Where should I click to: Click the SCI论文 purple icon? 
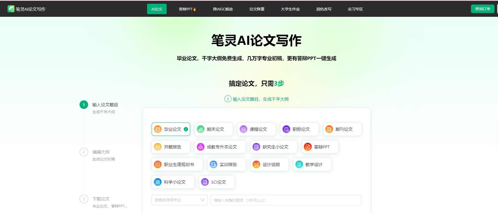(205, 182)
